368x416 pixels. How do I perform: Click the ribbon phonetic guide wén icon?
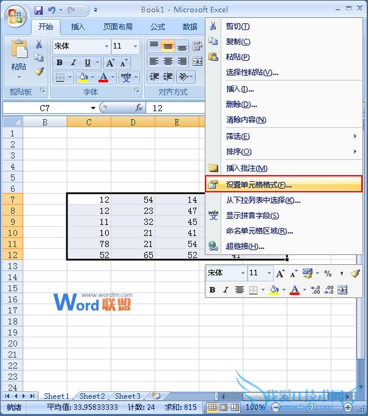(126, 77)
